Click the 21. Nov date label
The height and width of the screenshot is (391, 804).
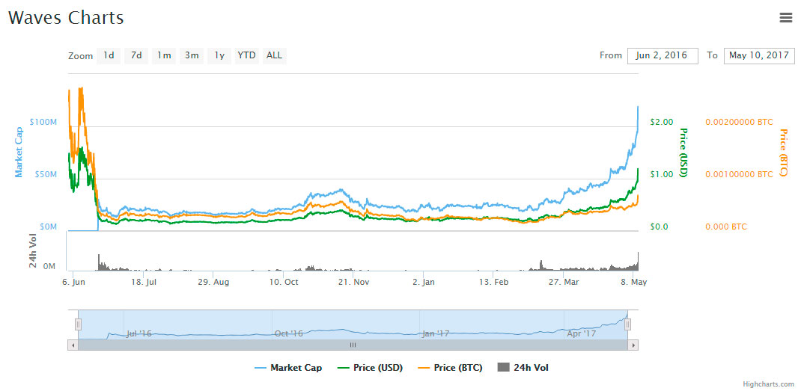click(353, 282)
